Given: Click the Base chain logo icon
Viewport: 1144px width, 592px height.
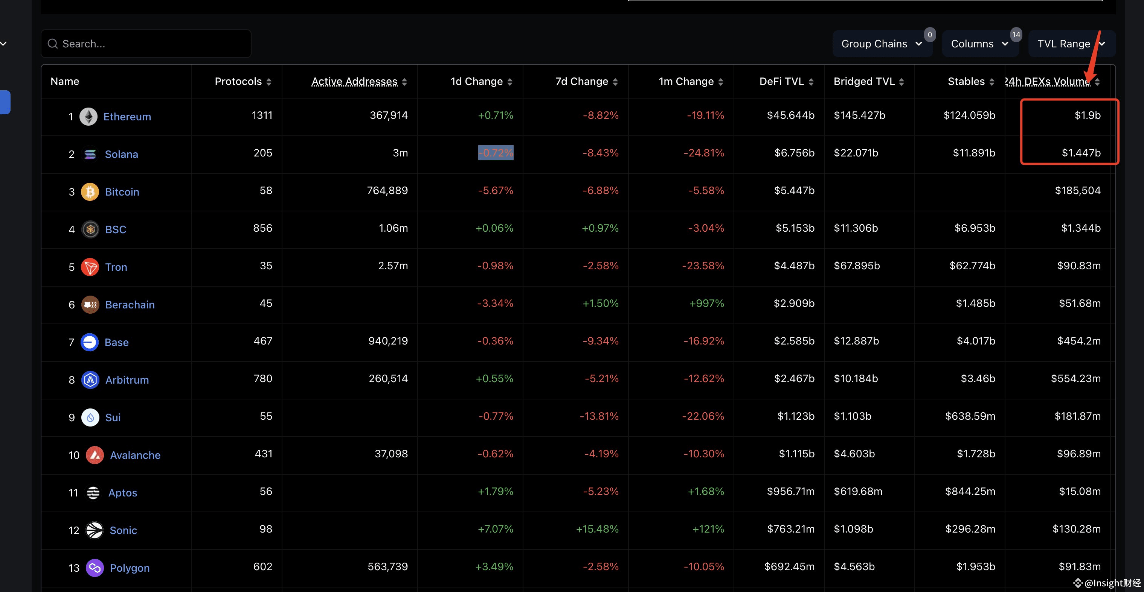Looking at the screenshot, I should tap(90, 342).
